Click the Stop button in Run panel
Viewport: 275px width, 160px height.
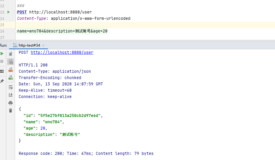(2, 61)
